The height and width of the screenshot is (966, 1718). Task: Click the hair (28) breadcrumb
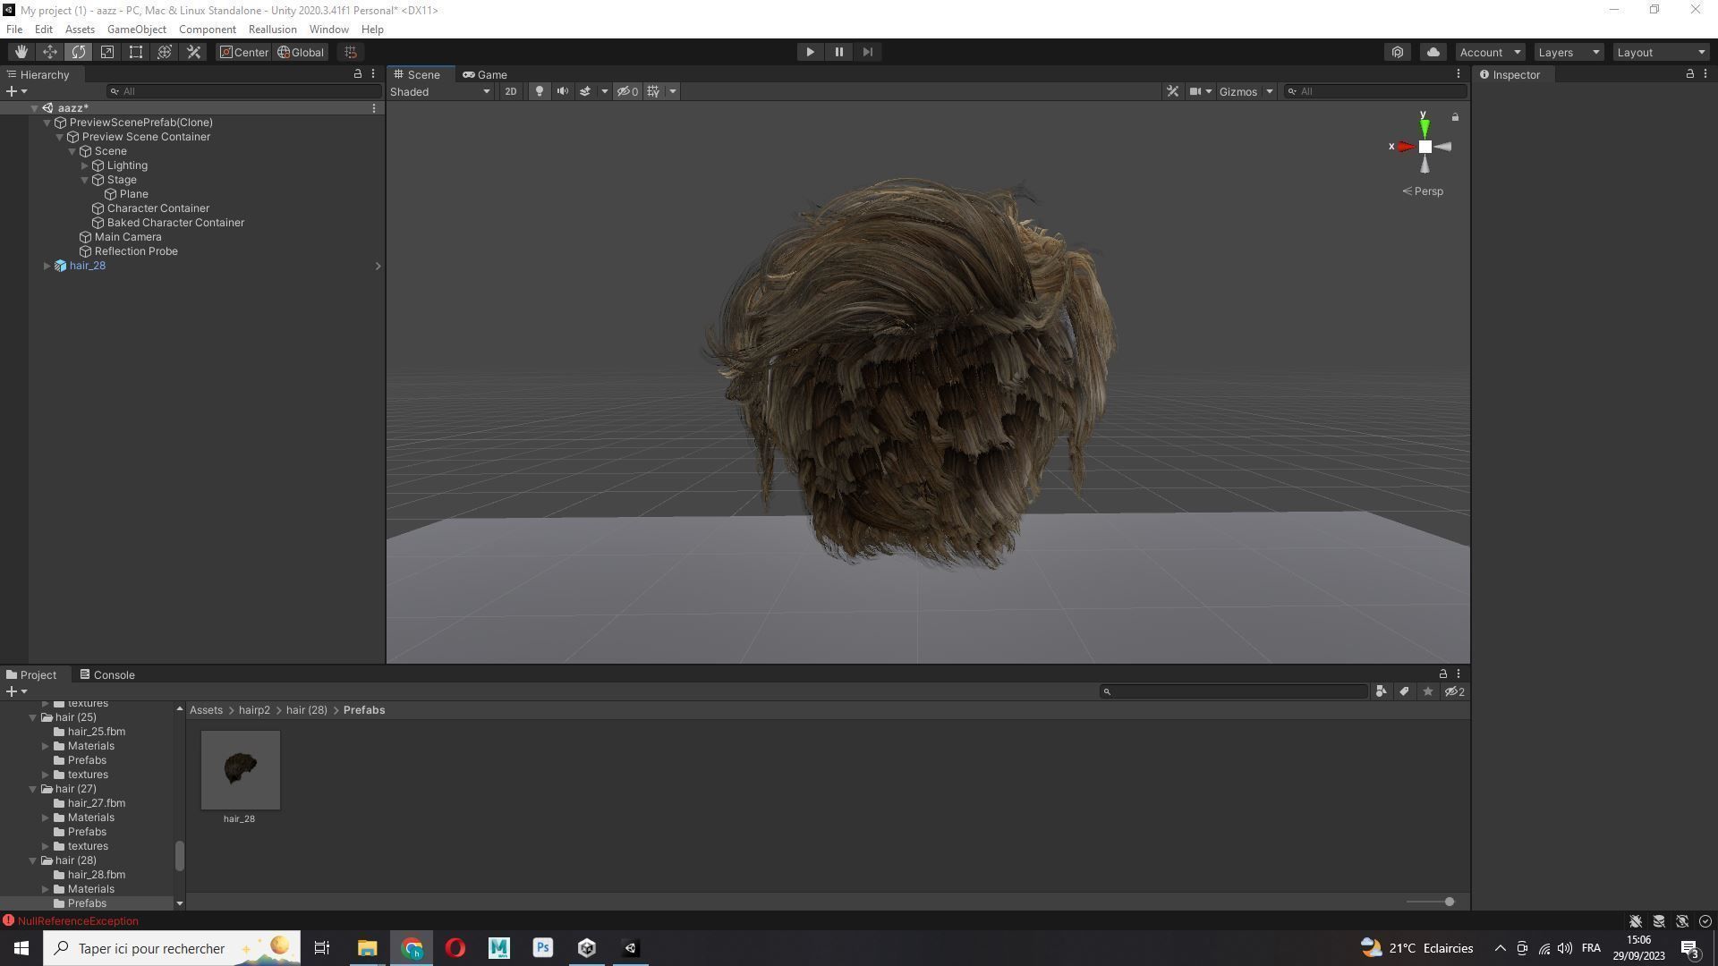306,710
